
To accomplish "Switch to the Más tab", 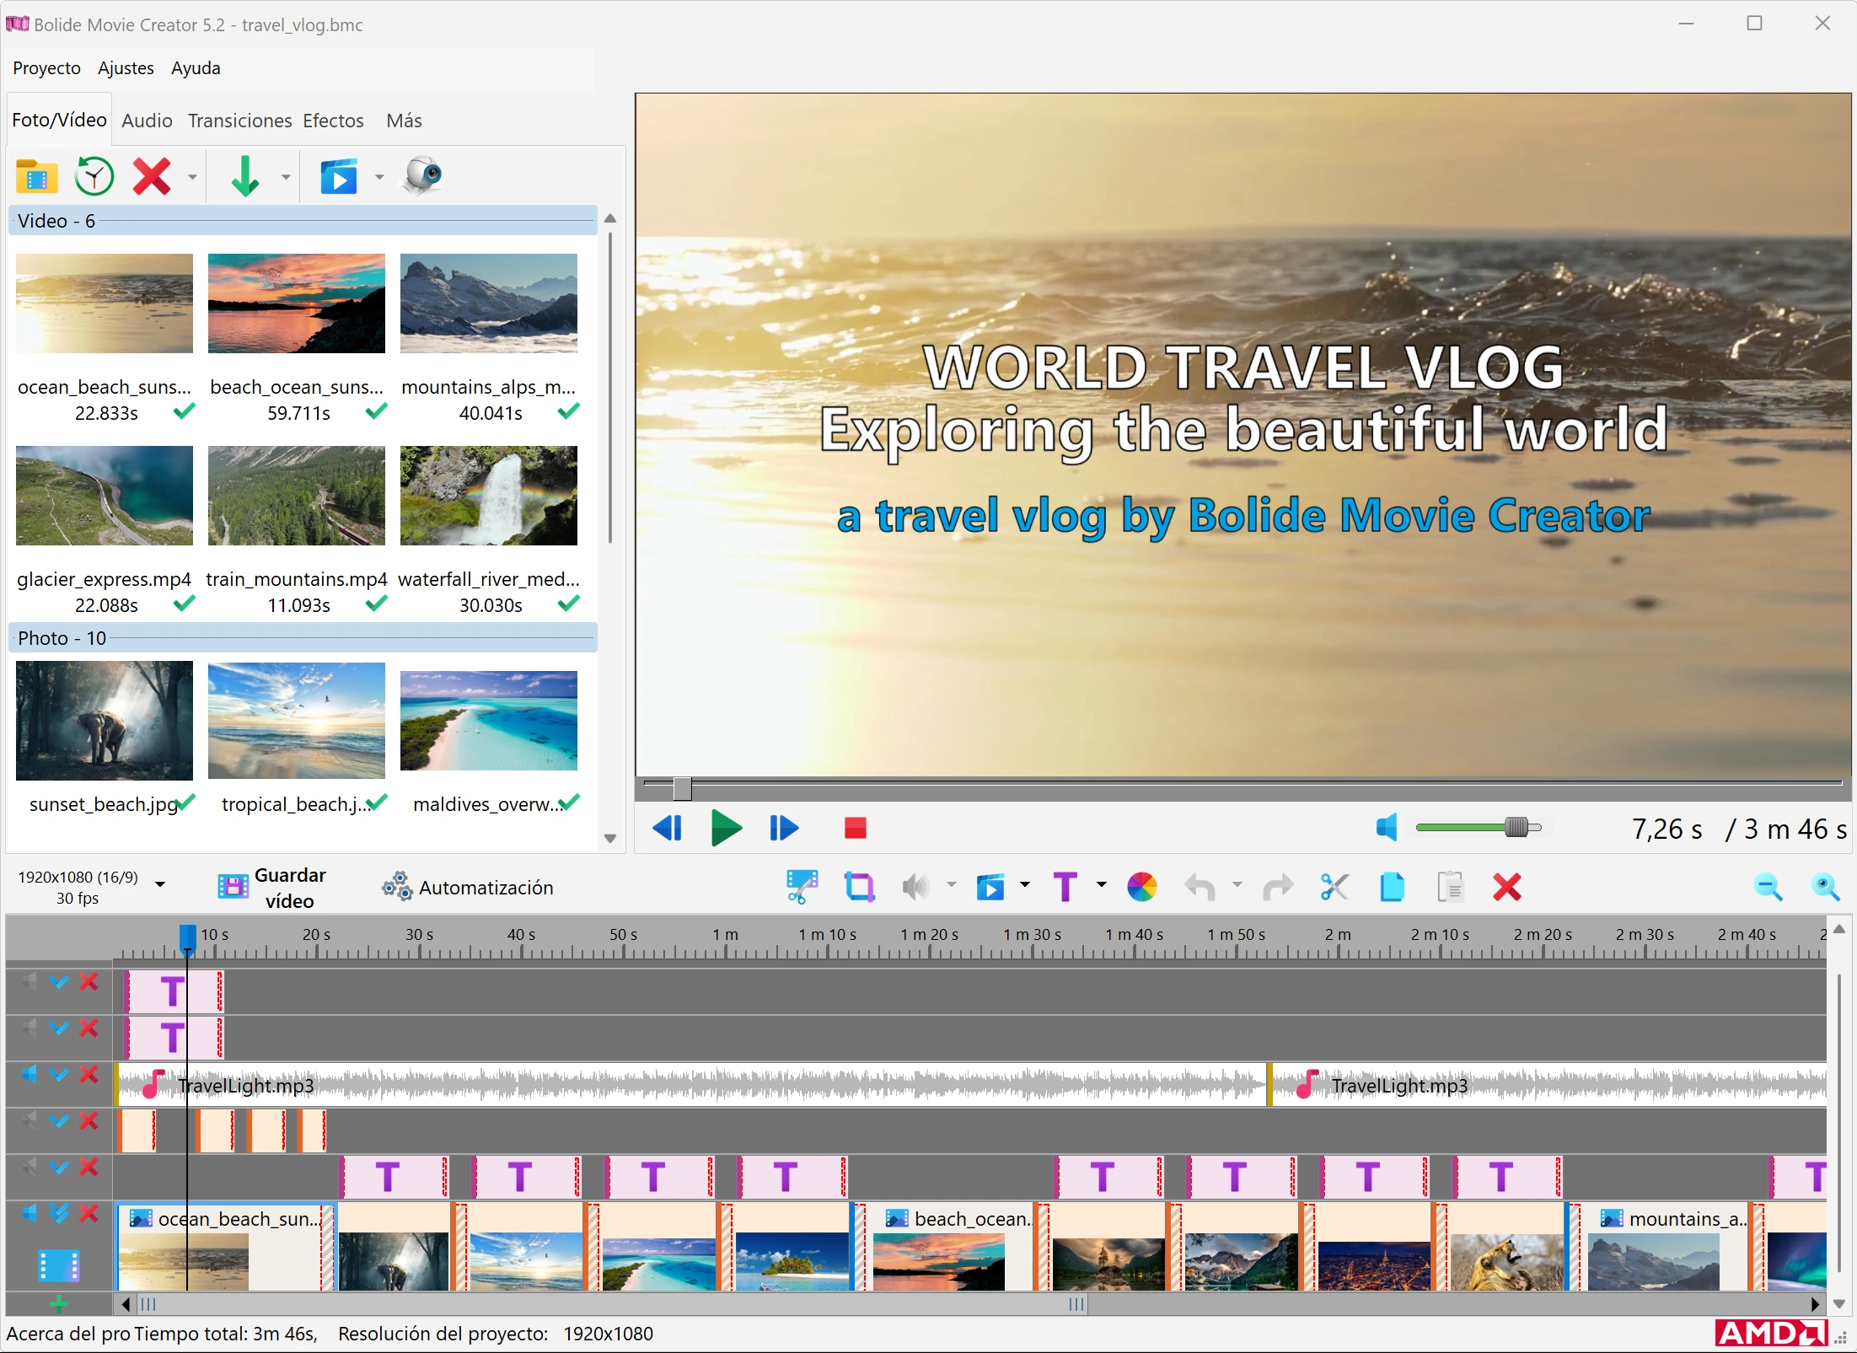I will point(404,121).
